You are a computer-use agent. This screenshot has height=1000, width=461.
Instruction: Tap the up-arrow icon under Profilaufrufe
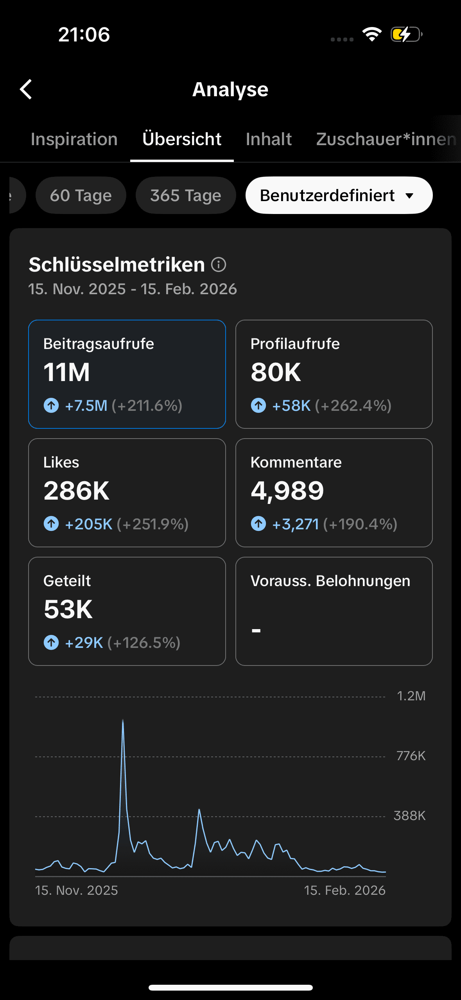(258, 405)
